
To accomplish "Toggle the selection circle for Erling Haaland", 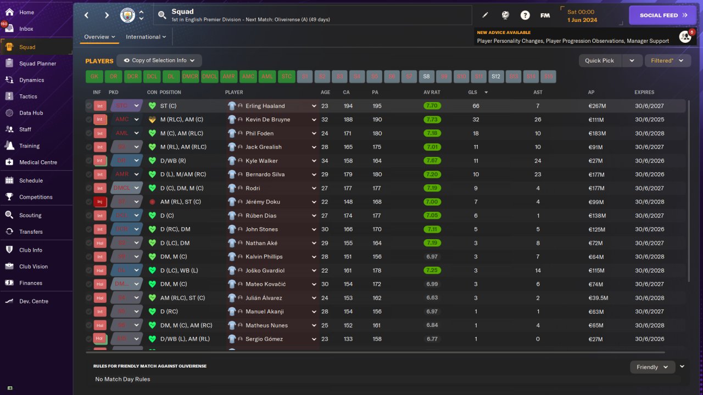I will 89,106.
